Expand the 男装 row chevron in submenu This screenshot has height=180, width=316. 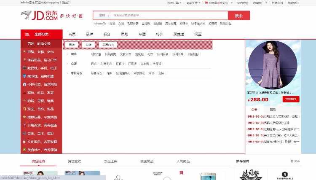(x=68, y=54)
